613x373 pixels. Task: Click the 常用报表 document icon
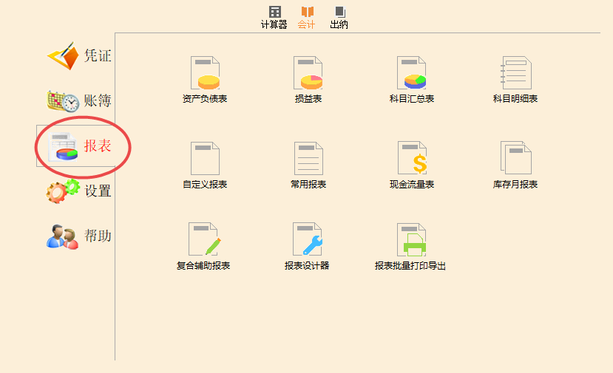[x=308, y=158]
